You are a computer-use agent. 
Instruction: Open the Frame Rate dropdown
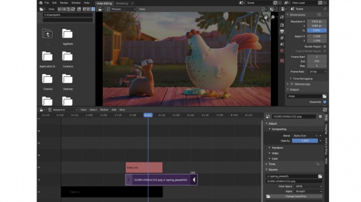pyautogui.click(x=317, y=72)
